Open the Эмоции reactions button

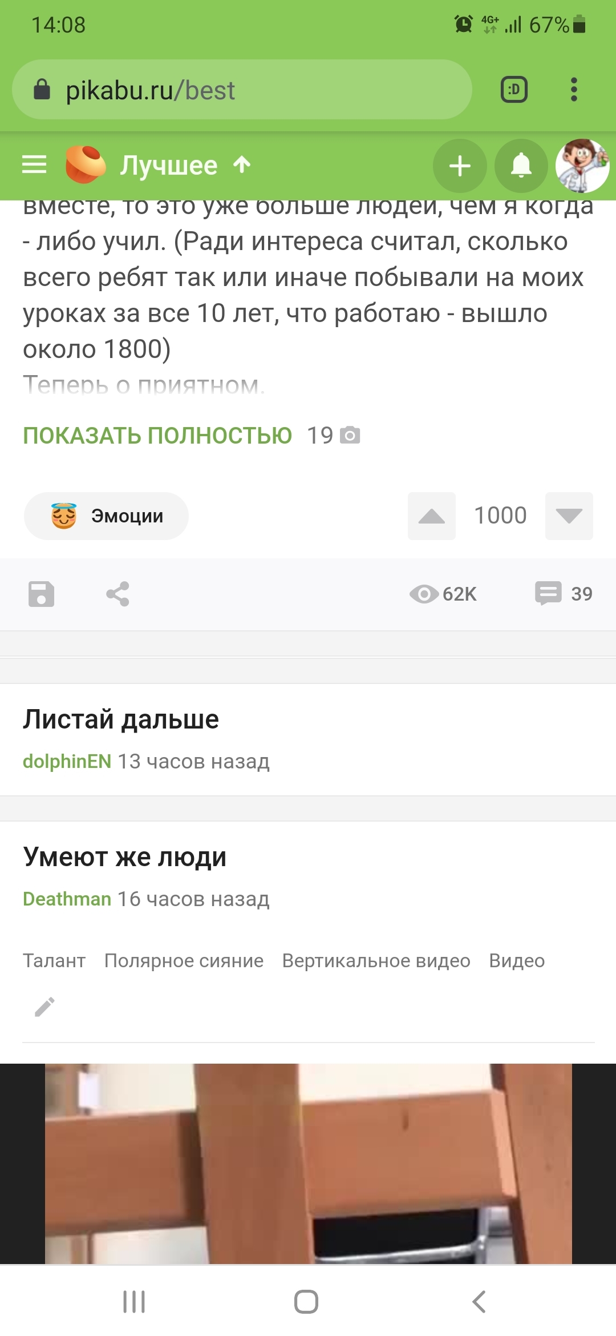tap(106, 516)
